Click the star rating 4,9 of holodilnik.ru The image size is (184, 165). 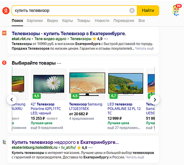pyautogui.click(x=82, y=148)
